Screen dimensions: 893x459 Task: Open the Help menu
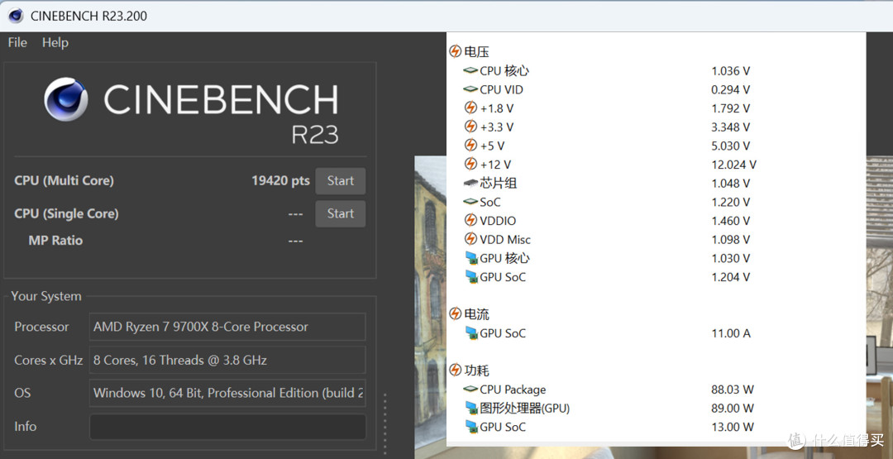coord(55,43)
